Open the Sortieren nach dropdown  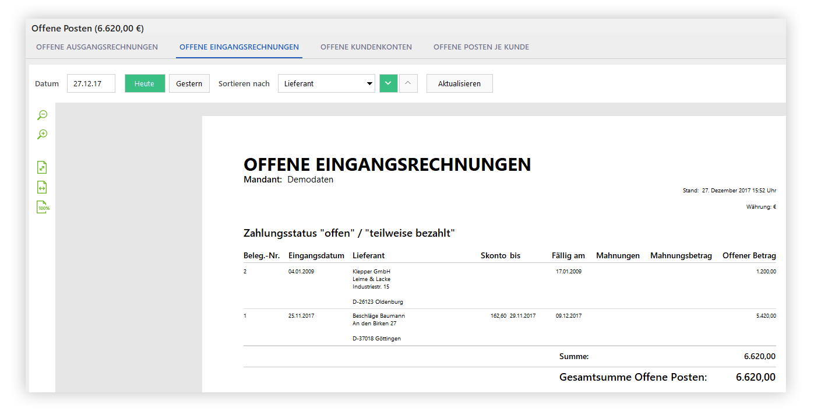pyautogui.click(x=326, y=83)
